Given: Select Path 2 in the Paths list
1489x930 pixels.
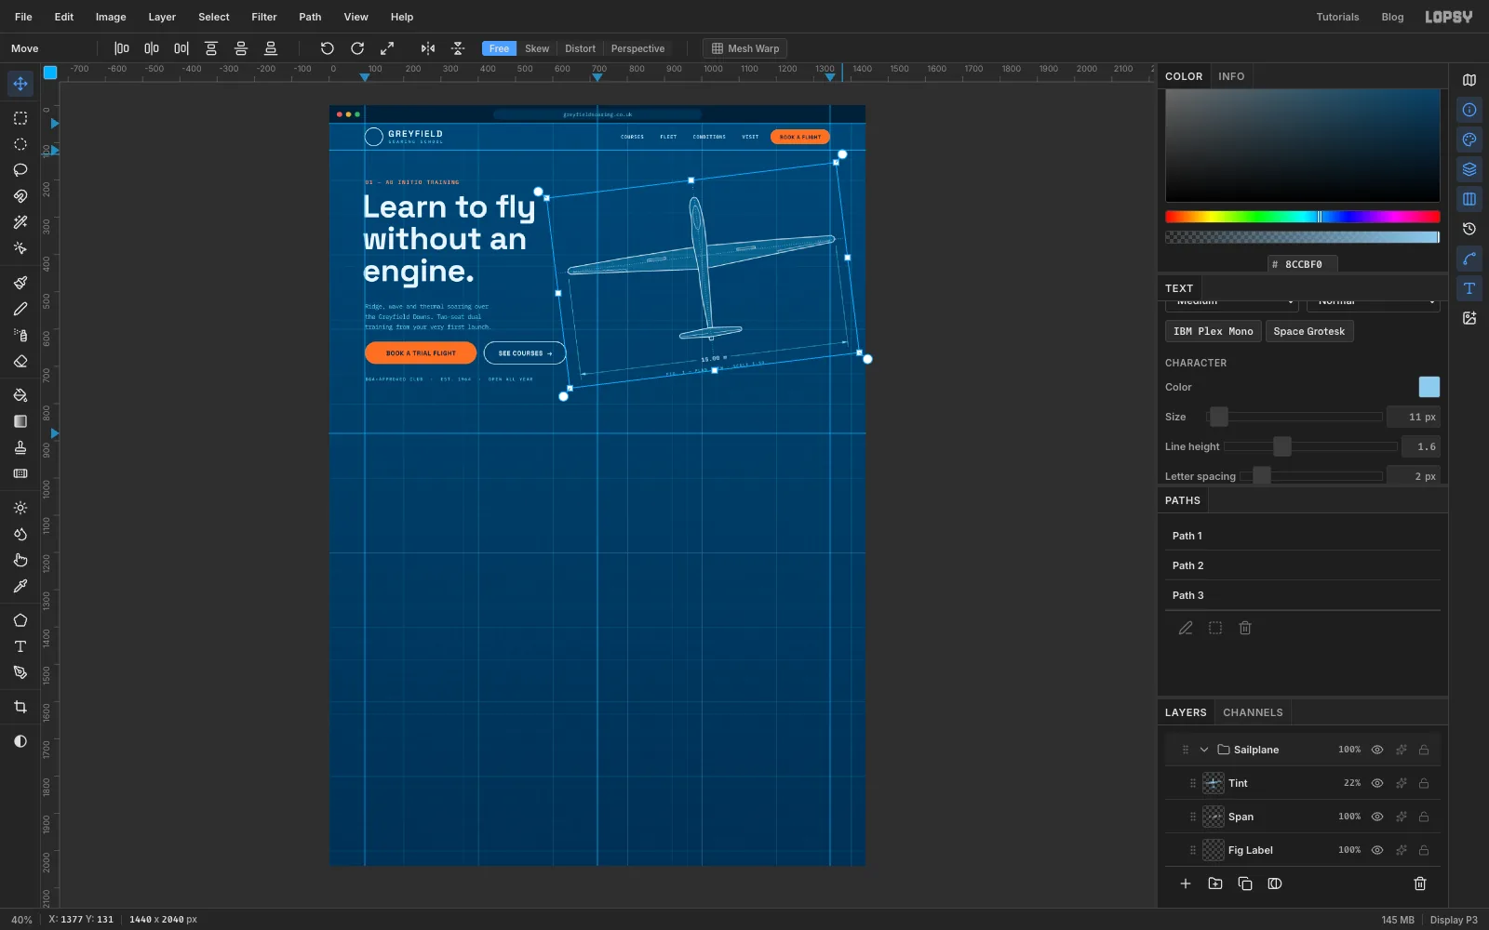Looking at the screenshot, I should click(1303, 565).
